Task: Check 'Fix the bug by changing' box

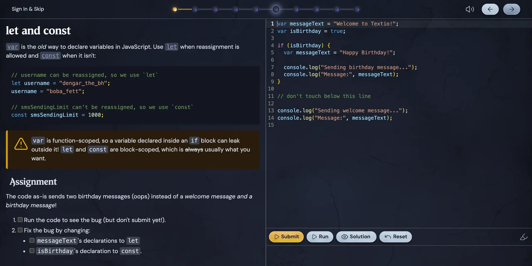Action: tap(20, 230)
